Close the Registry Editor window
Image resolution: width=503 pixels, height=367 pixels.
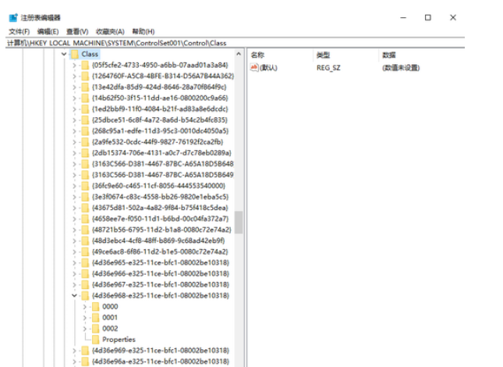pos(453,17)
